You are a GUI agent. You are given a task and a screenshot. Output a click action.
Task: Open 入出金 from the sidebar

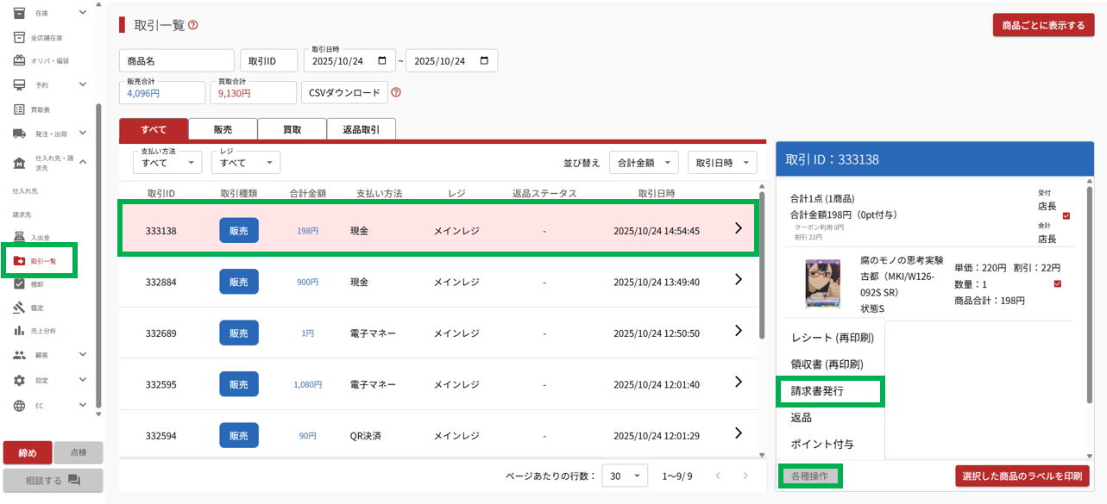click(x=40, y=237)
